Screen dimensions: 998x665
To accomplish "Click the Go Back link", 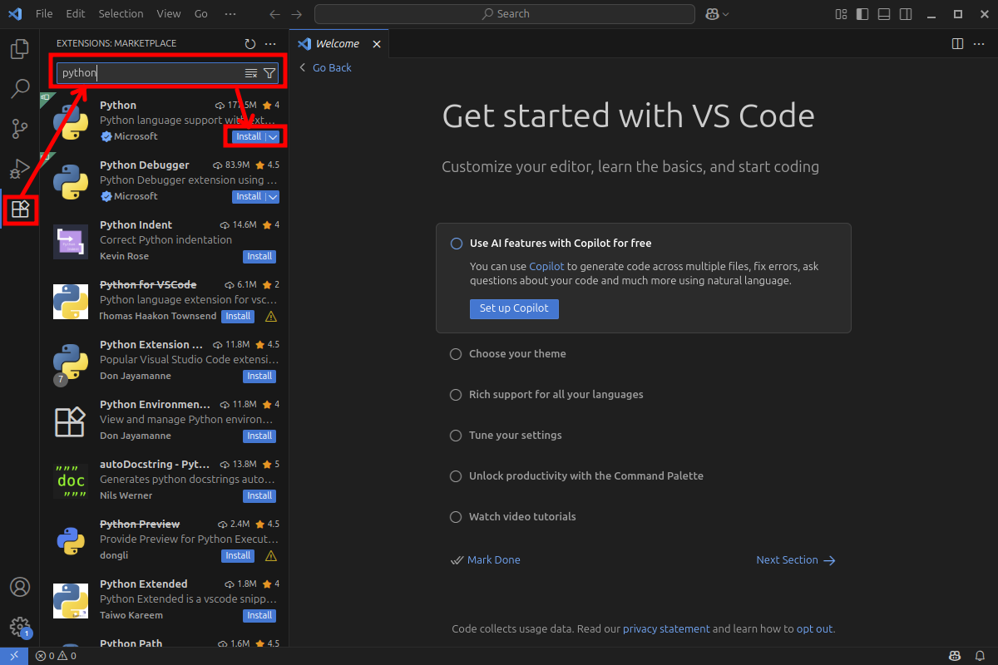I will (325, 68).
